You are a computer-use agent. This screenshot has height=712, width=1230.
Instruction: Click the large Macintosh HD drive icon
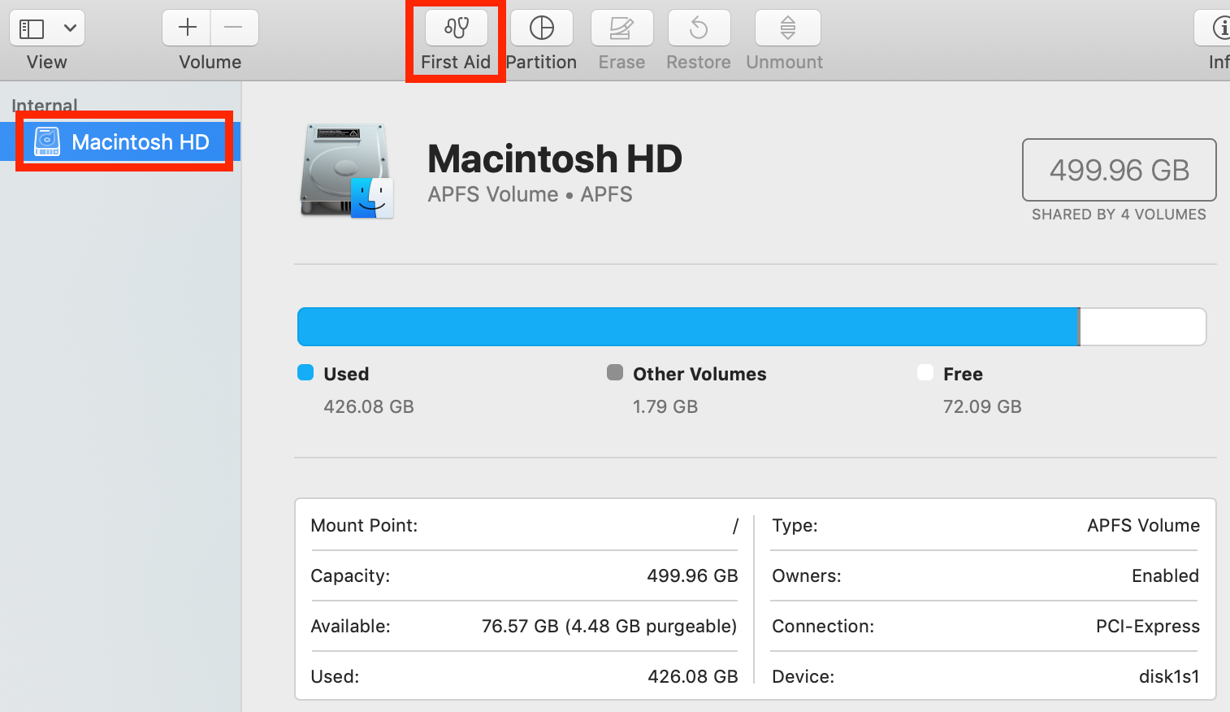point(347,171)
